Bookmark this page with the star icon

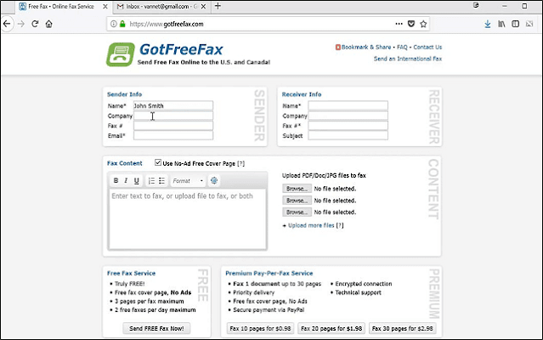pyautogui.click(x=423, y=24)
